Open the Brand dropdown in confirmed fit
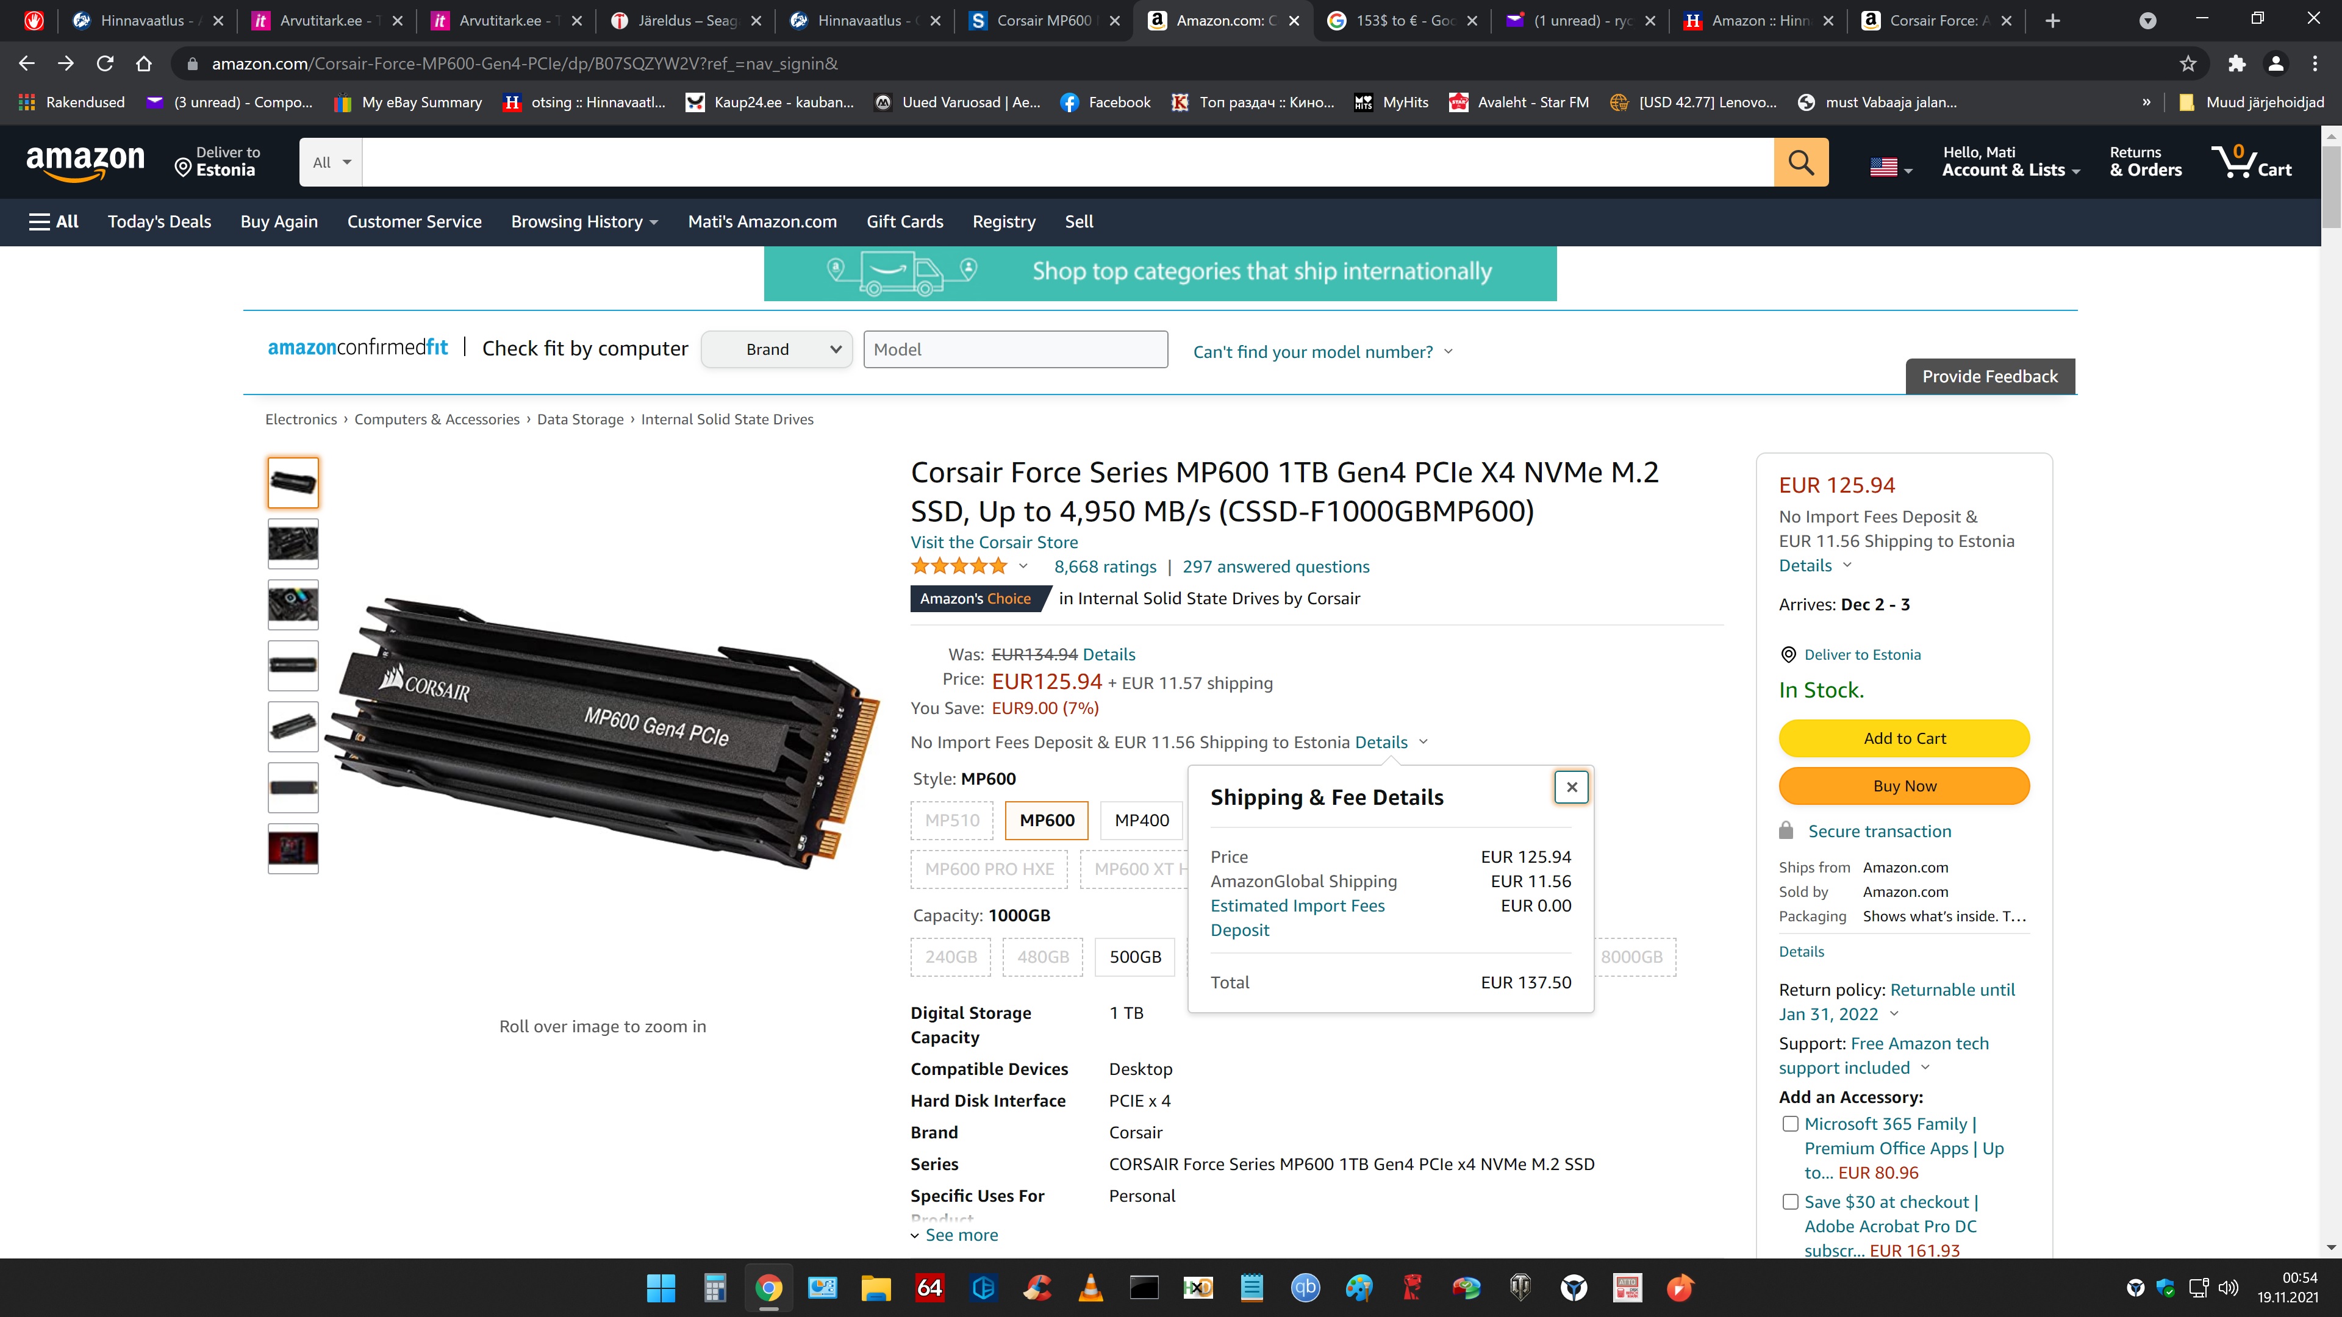 (x=776, y=350)
